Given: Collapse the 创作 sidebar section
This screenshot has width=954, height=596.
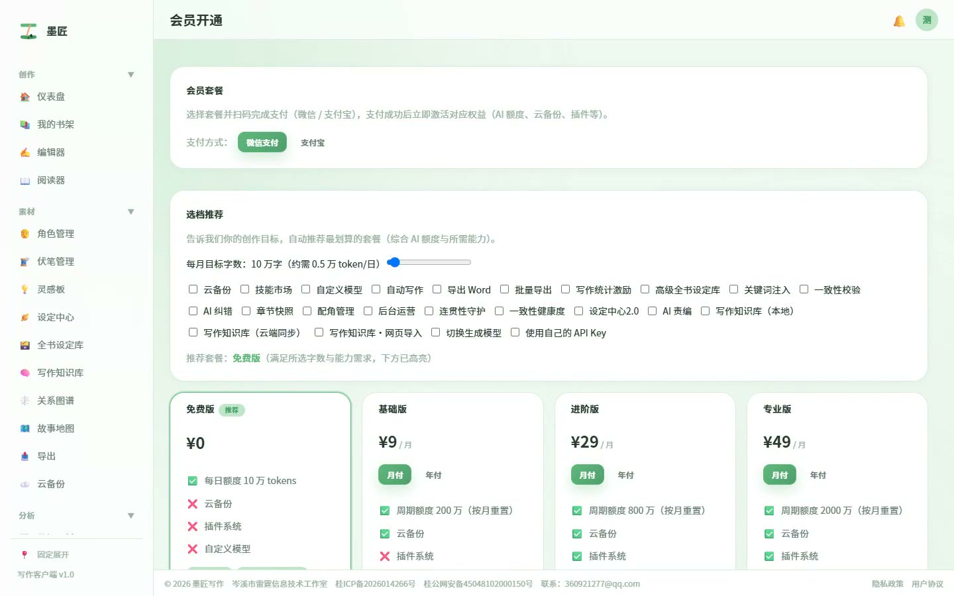Looking at the screenshot, I should point(131,75).
